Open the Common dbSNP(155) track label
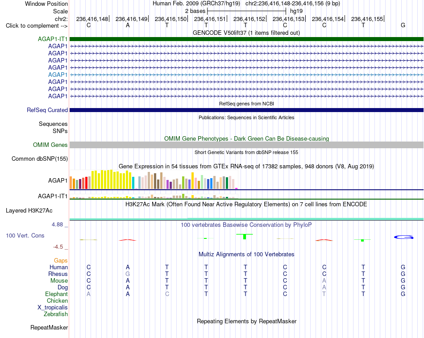The image size is (424, 338). click(39, 159)
